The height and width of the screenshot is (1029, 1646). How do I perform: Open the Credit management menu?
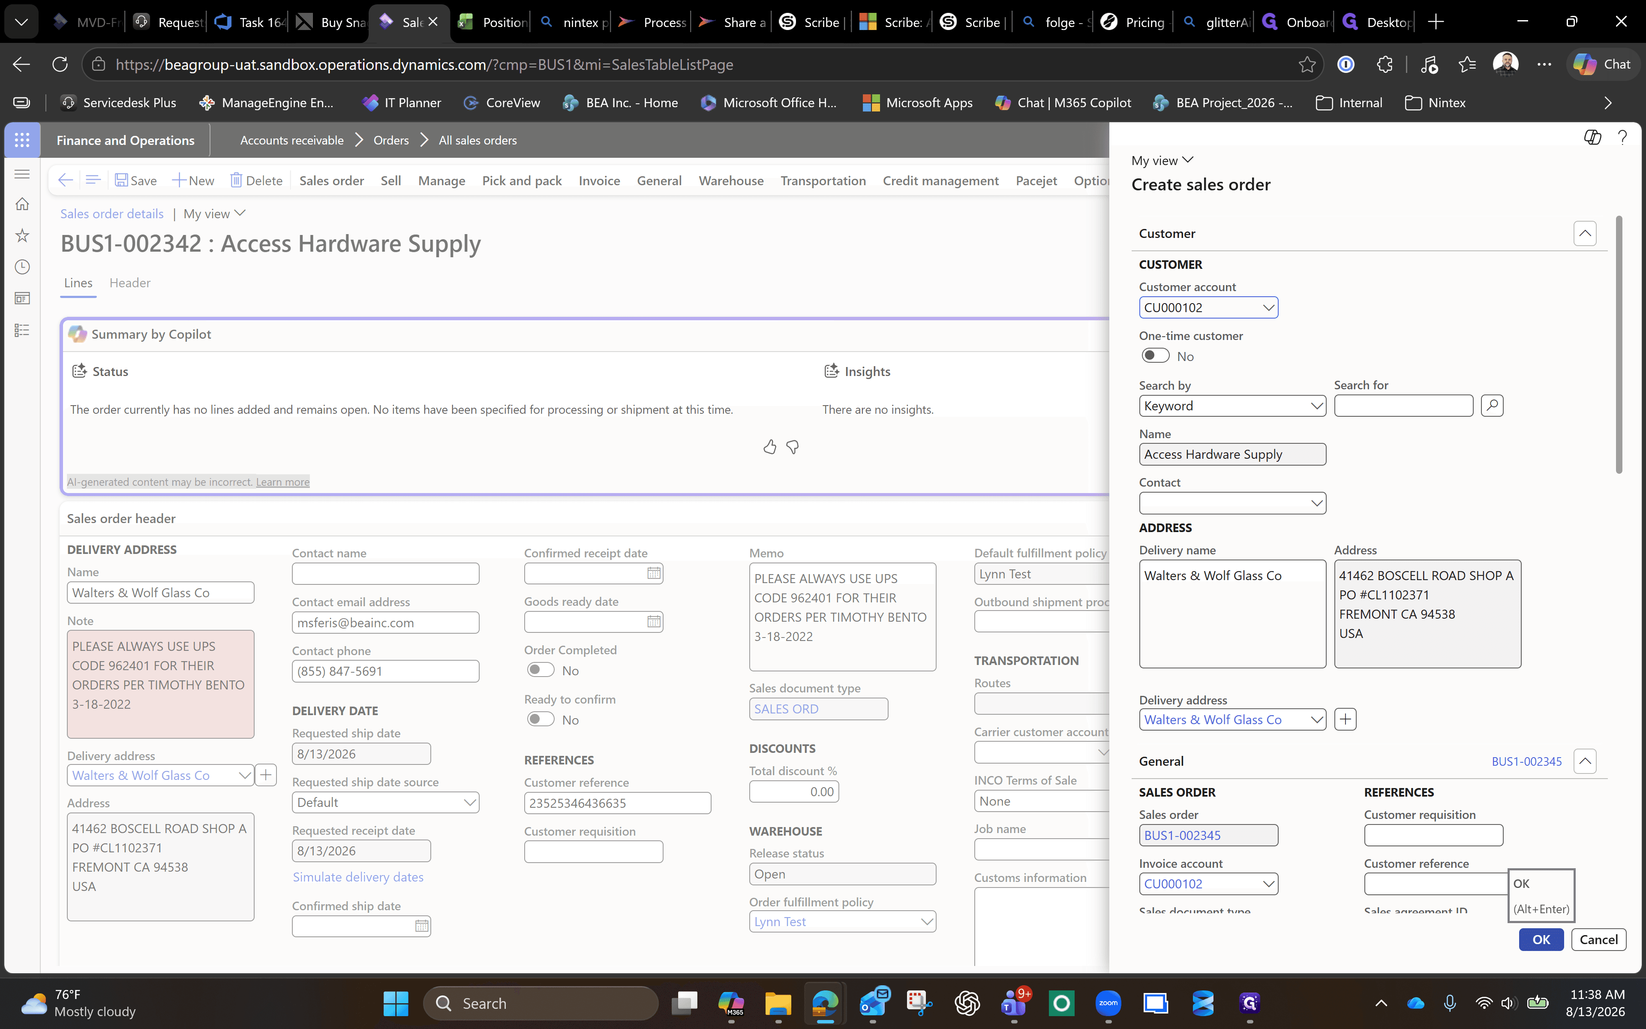pyautogui.click(x=941, y=181)
